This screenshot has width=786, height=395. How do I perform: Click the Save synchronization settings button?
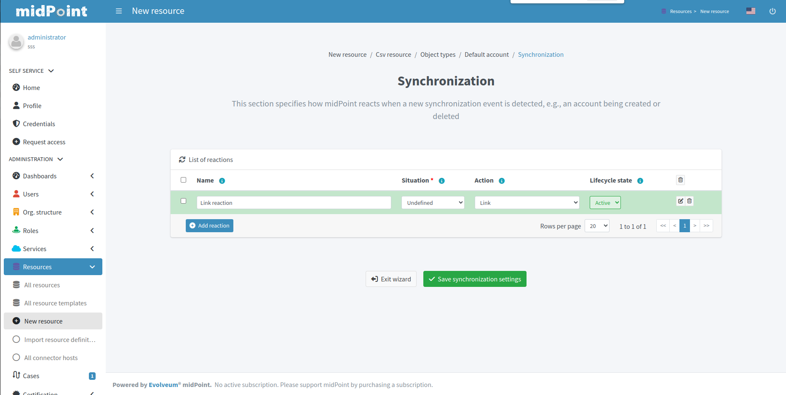click(x=475, y=279)
